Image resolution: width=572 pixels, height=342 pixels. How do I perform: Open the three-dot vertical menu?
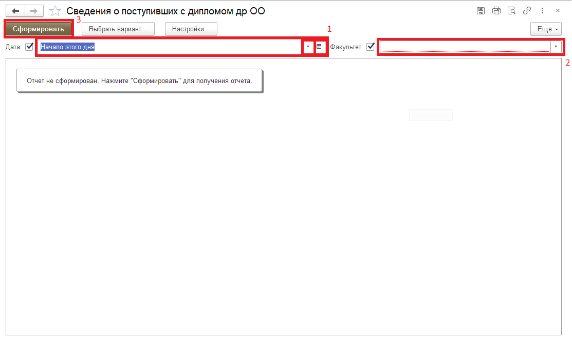[543, 11]
